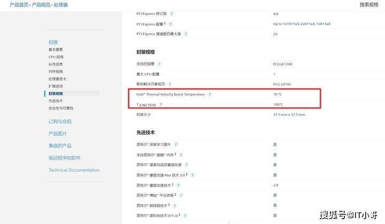Image resolution: width=385 pixels, height=224 pixels.
Task: Open 处理器 breadcrumb link
Action: (x=60, y=5)
